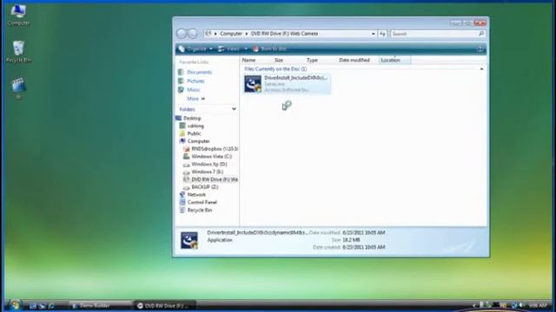Image resolution: width=556 pixels, height=312 pixels.
Task: Click the DriverInstall file name text
Action: pos(295,78)
